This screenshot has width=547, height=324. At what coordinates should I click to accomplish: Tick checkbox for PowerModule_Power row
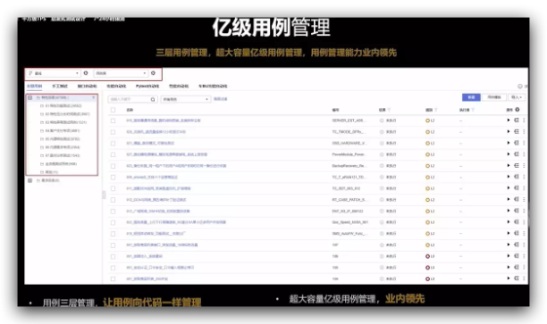pos(113,154)
